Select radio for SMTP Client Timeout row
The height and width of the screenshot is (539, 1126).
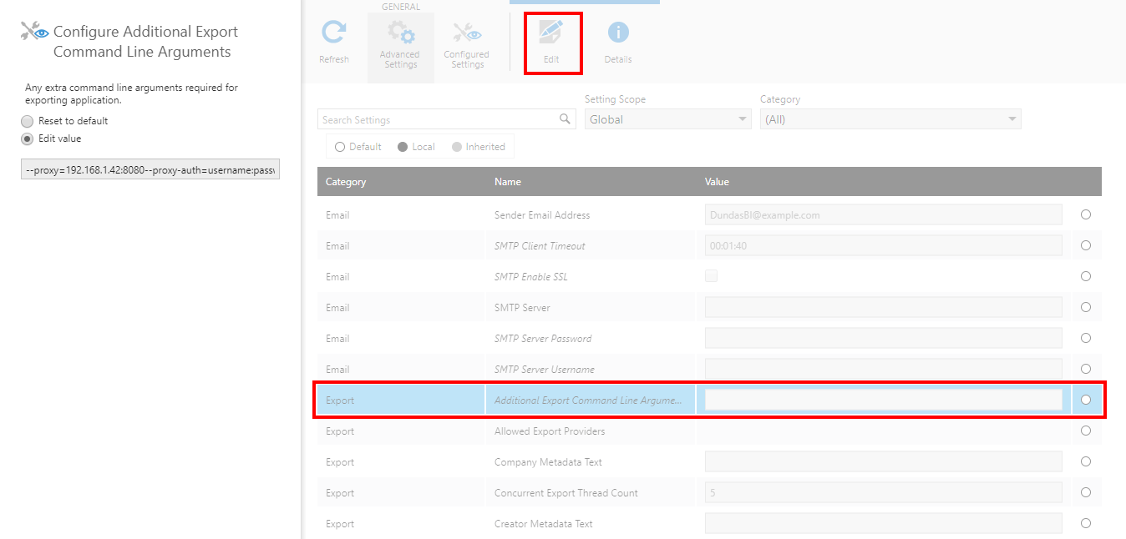click(x=1086, y=245)
